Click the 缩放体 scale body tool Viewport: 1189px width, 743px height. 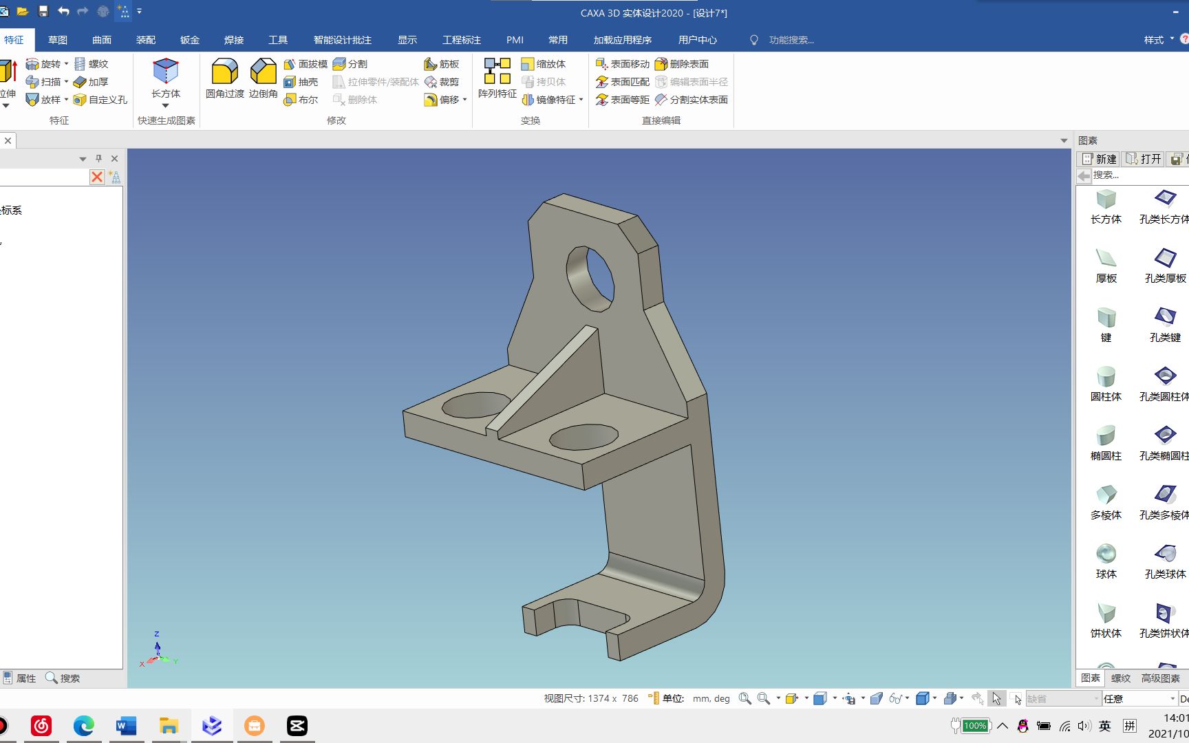(x=544, y=64)
